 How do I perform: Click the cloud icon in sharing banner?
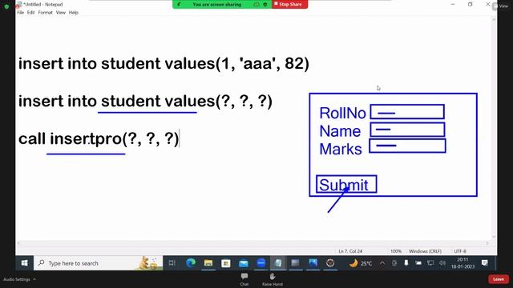click(x=256, y=4)
